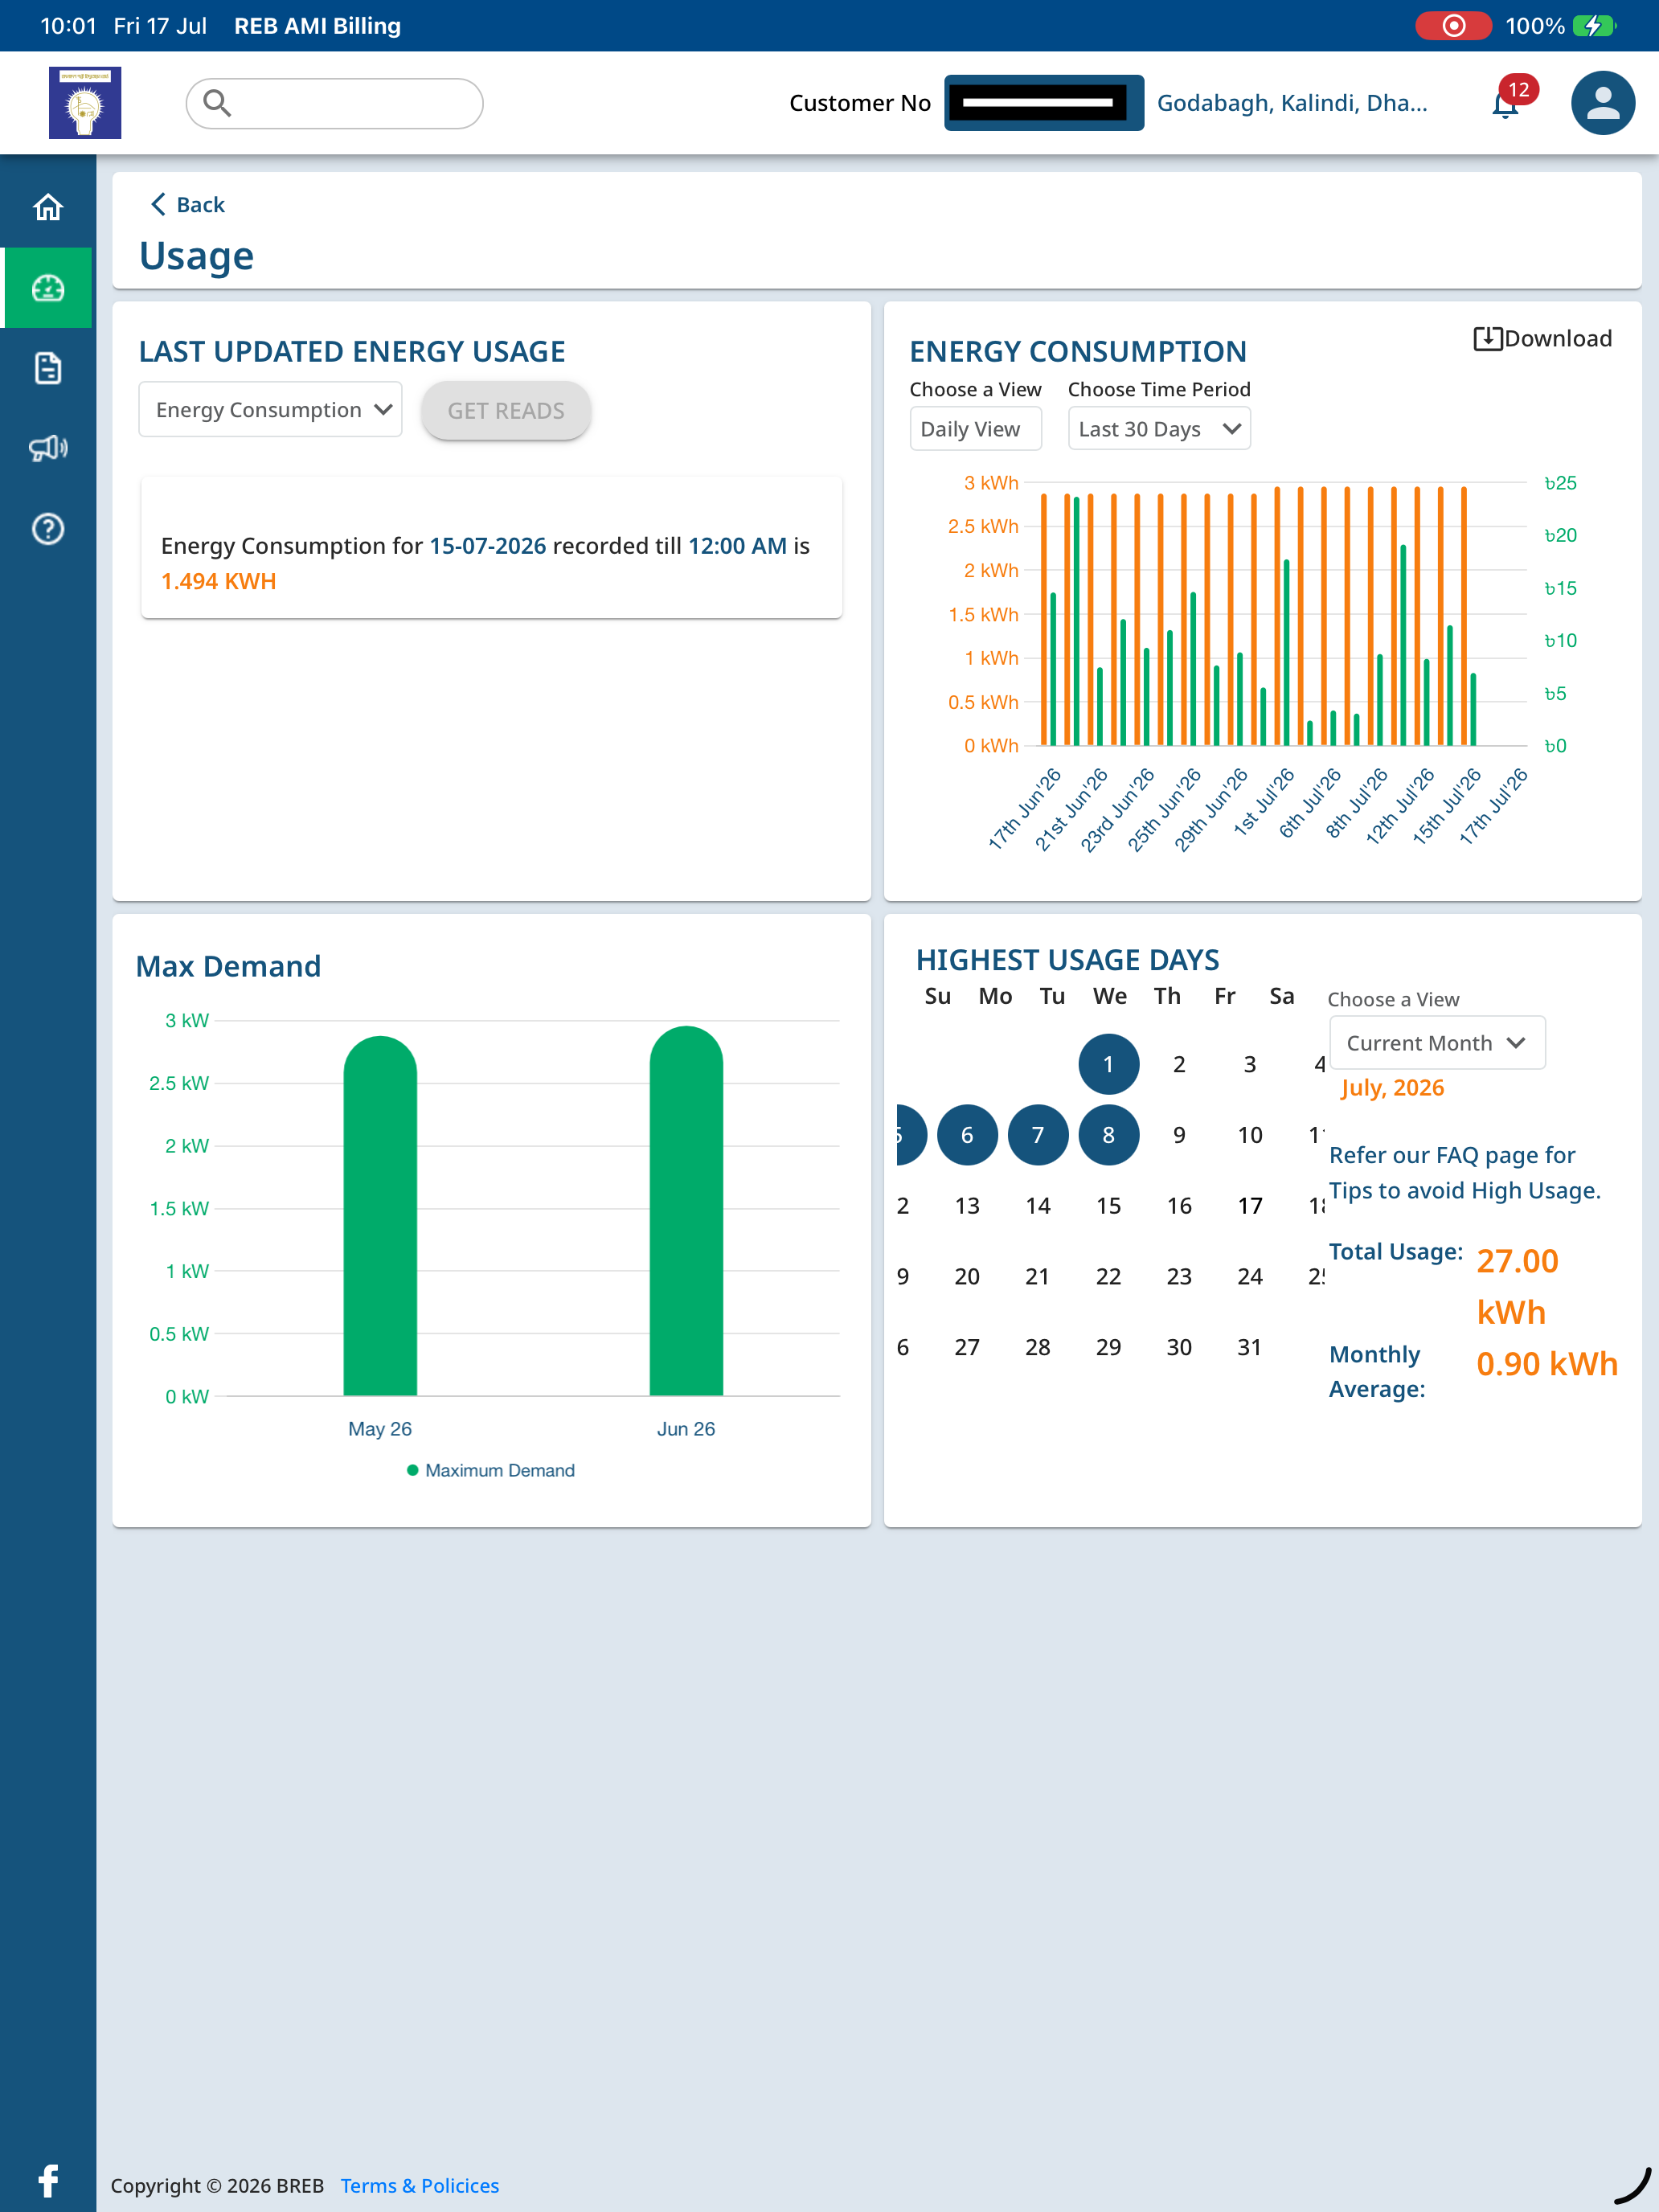Toggle the Maximum Demand legend item
Image resolution: width=1659 pixels, height=2212 pixels.
tap(490, 1470)
